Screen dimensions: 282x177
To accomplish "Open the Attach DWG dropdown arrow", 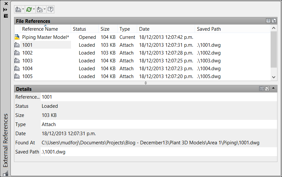I will coord(23,9).
